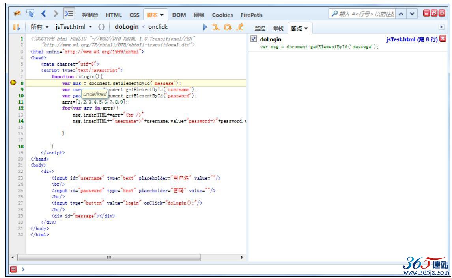Switch to the FirePath tab
Image resolution: width=452 pixels, height=278 pixels.
point(252,15)
